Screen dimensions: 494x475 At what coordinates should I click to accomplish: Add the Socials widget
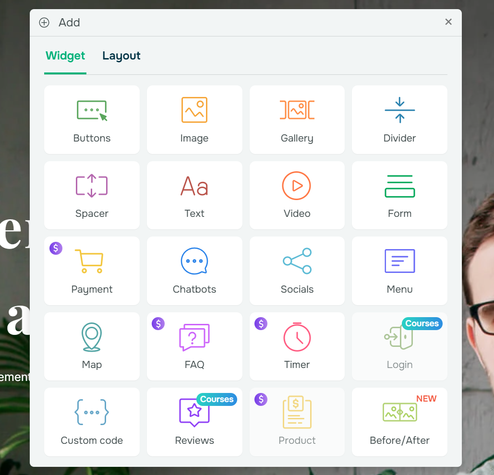click(x=297, y=271)
